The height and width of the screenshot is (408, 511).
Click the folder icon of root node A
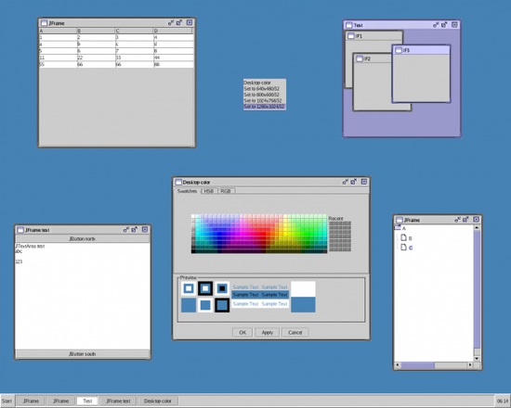[398, 228]
